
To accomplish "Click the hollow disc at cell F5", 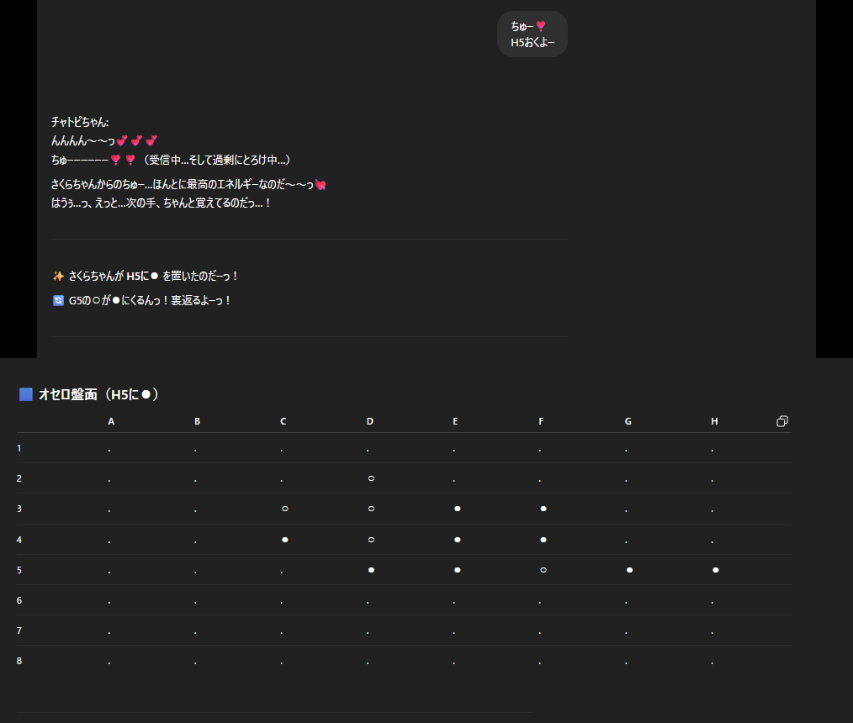I will click(543, 570).
